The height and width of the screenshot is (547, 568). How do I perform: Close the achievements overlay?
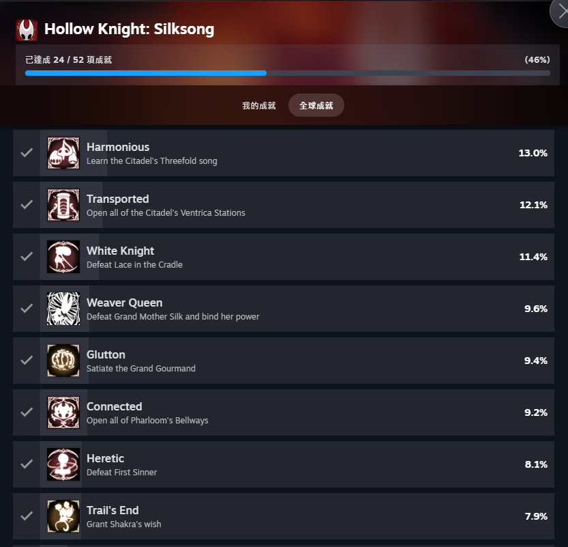point(561,12)
